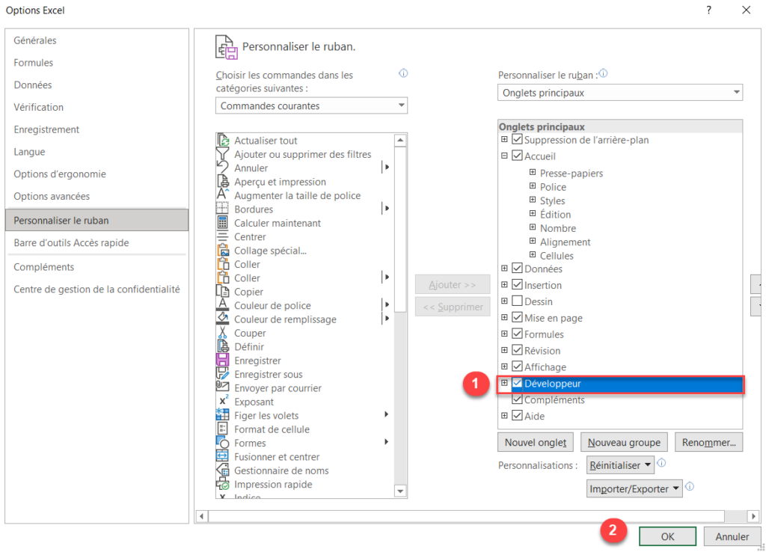Expand the Développeur tree node
The image size is (766, 552).
(506, 383)
